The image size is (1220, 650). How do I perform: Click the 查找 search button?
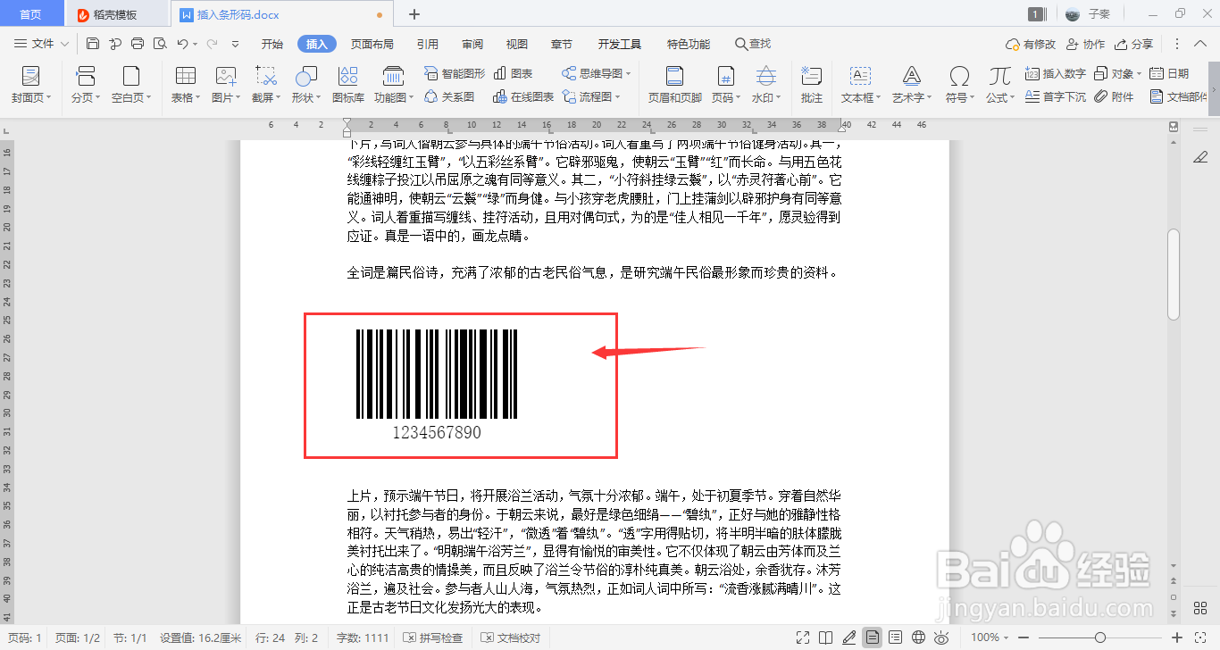click(x=753, y=44)
